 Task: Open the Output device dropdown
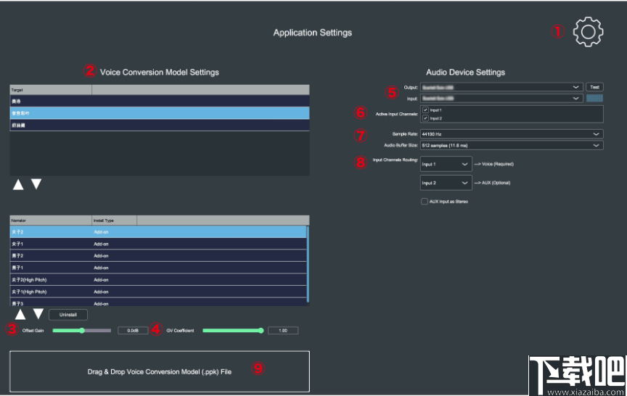click(501, 86)
